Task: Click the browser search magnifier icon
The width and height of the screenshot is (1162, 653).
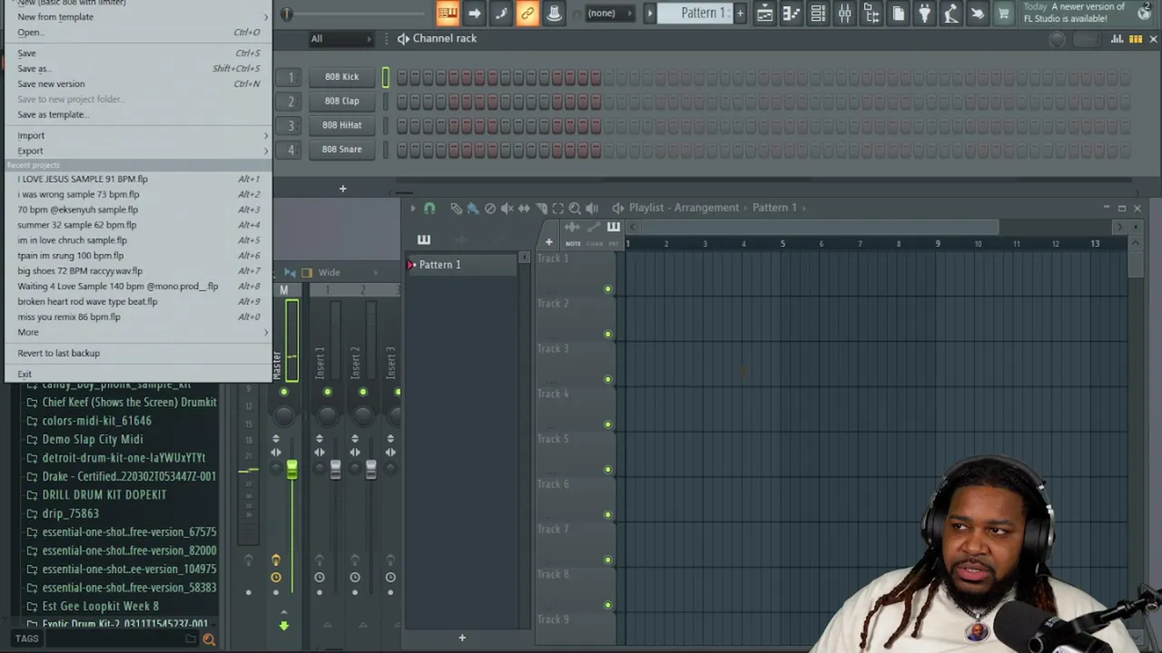Action: pyautogui.click(x=209, y=639)
